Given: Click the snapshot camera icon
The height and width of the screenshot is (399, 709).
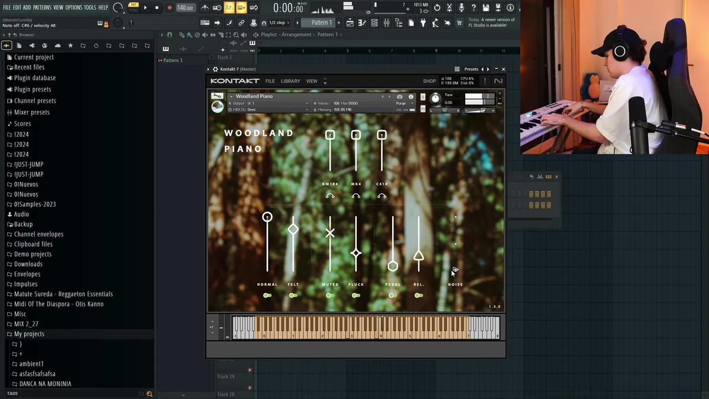Looking at the screenshot, I should click(399, 97).
